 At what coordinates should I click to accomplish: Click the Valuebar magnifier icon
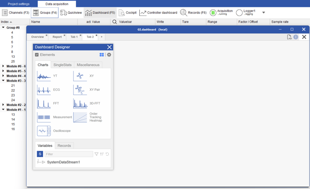click(114, 22)
